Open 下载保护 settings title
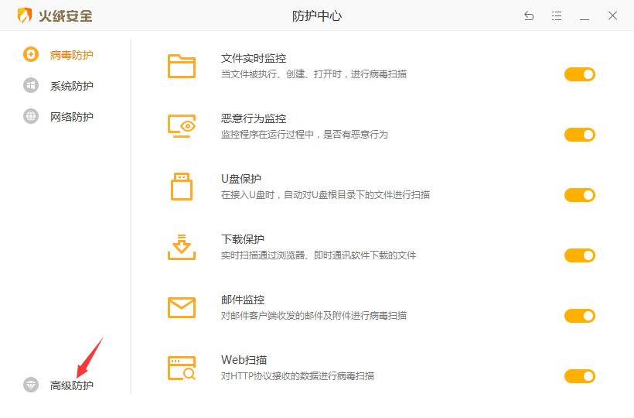Image resolution: width=634 pixels, height=418 pixels. (243, 239)
